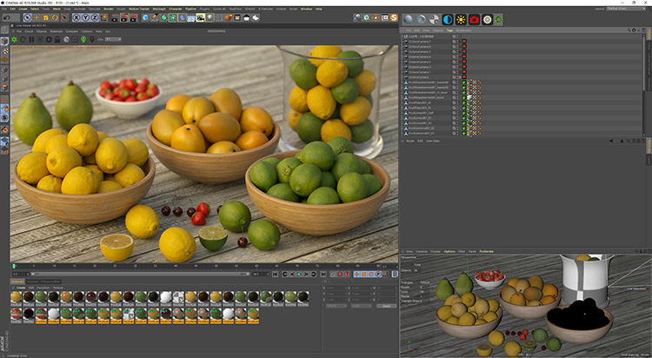Open the Chn channel dropdown in Live Viewer
652x358 pixels.
(113, 39)
